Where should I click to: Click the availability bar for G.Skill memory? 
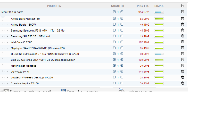pyautogui.click(x=159, y=54)
